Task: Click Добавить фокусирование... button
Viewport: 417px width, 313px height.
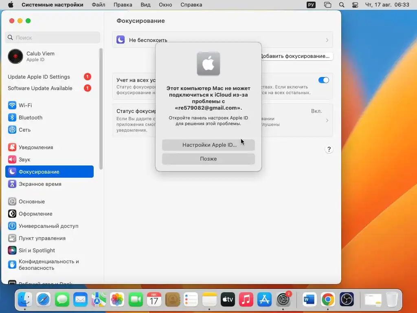Action: point(296,56)
